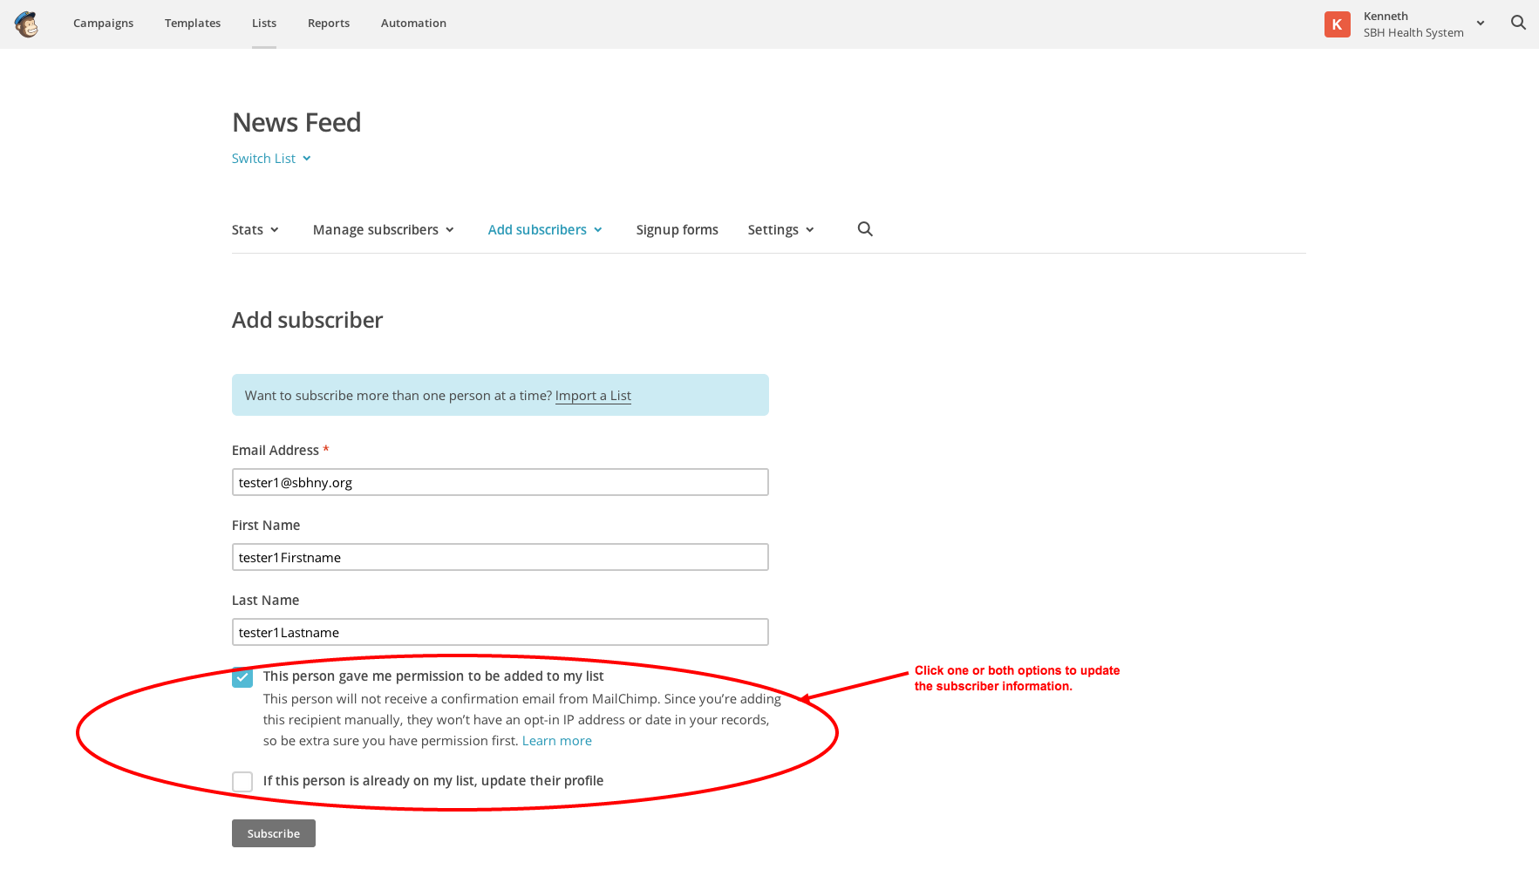Switch to the Signup forms tab

677,230
